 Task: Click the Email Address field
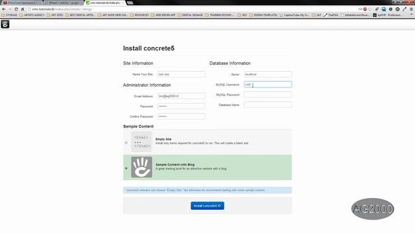coord(182,96)
